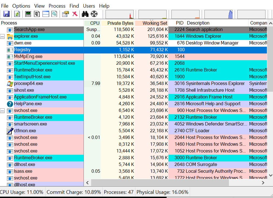273x198 pixels.
Task: Open the Options menu
Action: tap(21, 6)
